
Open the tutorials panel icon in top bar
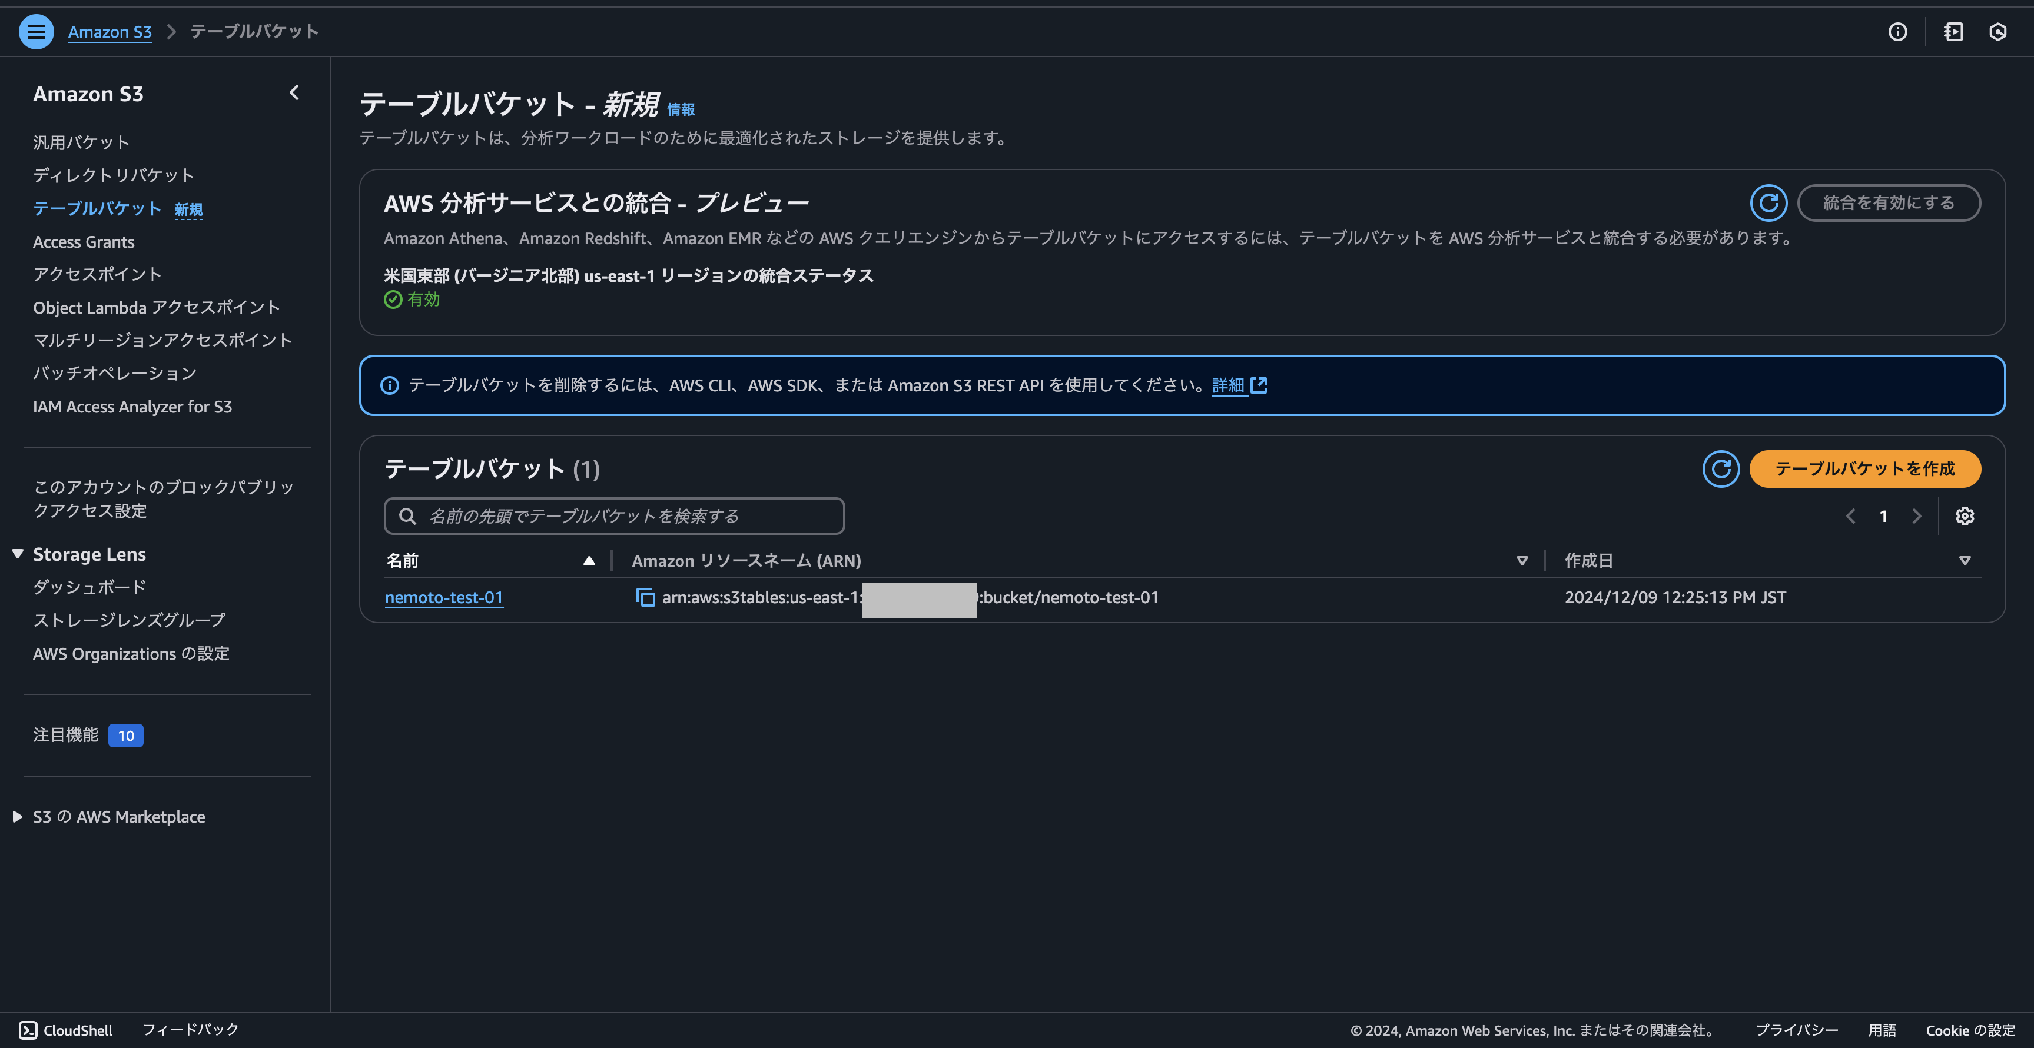(x=1953, y=32)
